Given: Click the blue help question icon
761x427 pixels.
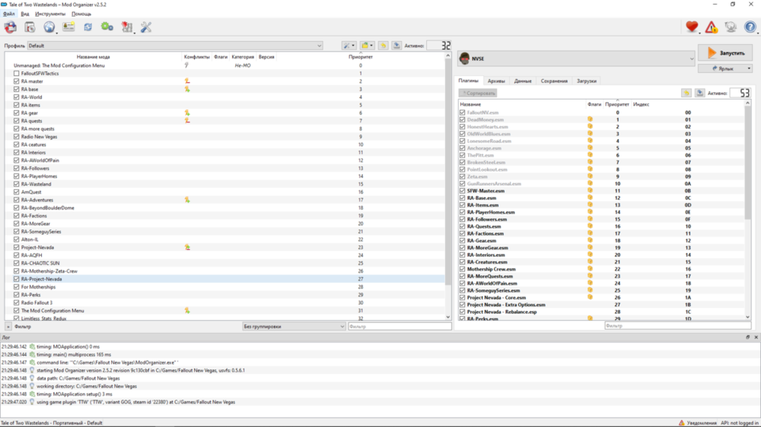Looking at the screenshot, I should tap(750, 27).
